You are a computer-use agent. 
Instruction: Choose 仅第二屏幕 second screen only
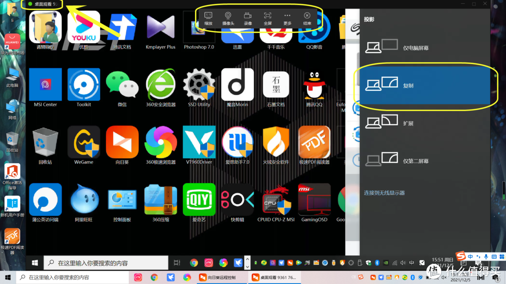[425, 160]
